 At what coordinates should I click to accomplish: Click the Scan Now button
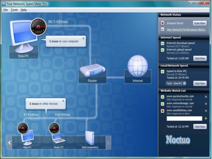(200, 23)
